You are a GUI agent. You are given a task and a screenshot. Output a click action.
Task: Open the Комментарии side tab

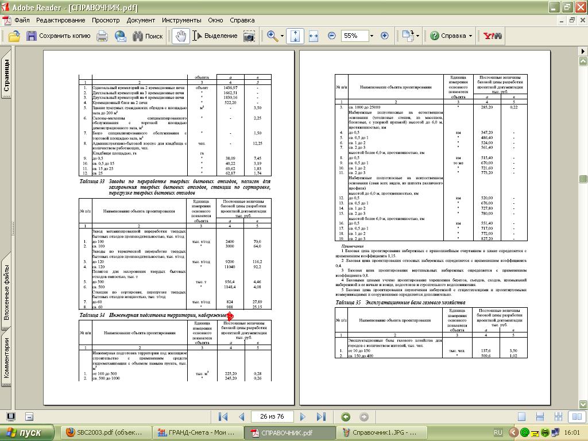[6, 358]
